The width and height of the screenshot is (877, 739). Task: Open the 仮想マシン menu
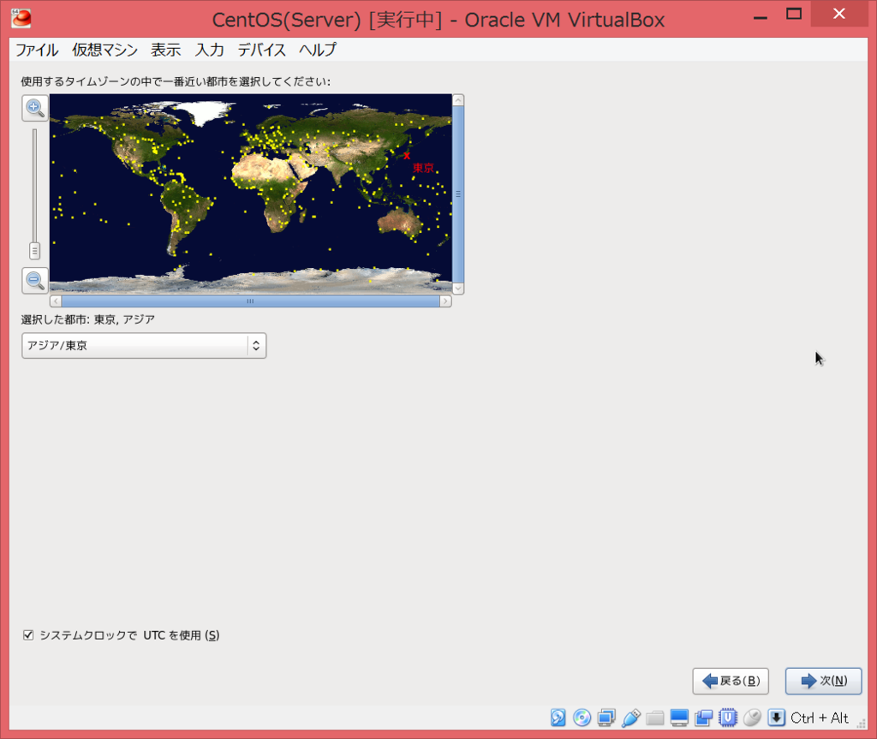104,50
